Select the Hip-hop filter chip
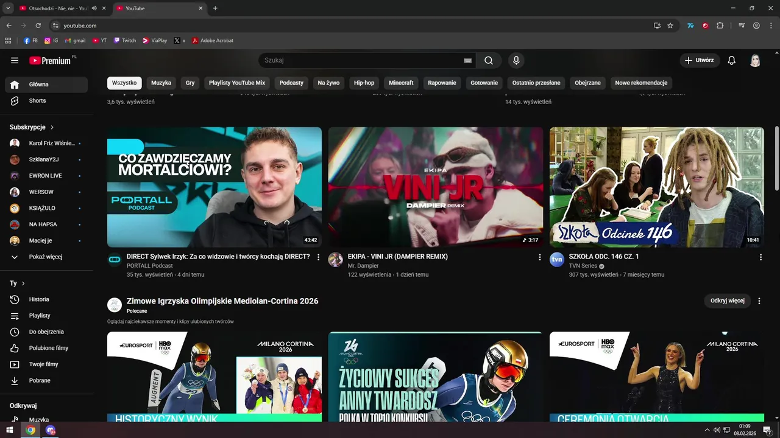780x438 pixels. pos(364,83)
